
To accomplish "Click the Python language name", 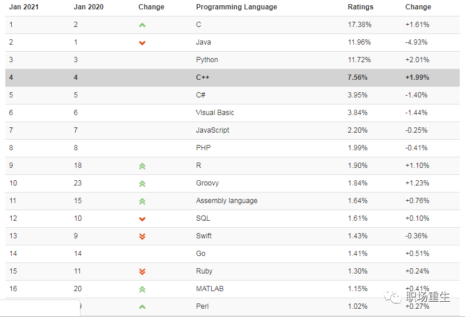I will click(x=207, y=60).
